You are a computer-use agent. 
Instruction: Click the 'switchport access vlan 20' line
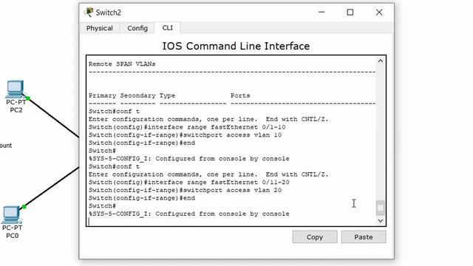pyautogui.click(x=185, y=190)
